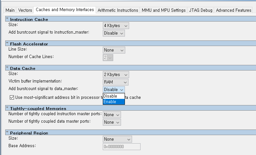Open Victim buffer implementation dropdown
256x155 pixels.
[115, 82]
